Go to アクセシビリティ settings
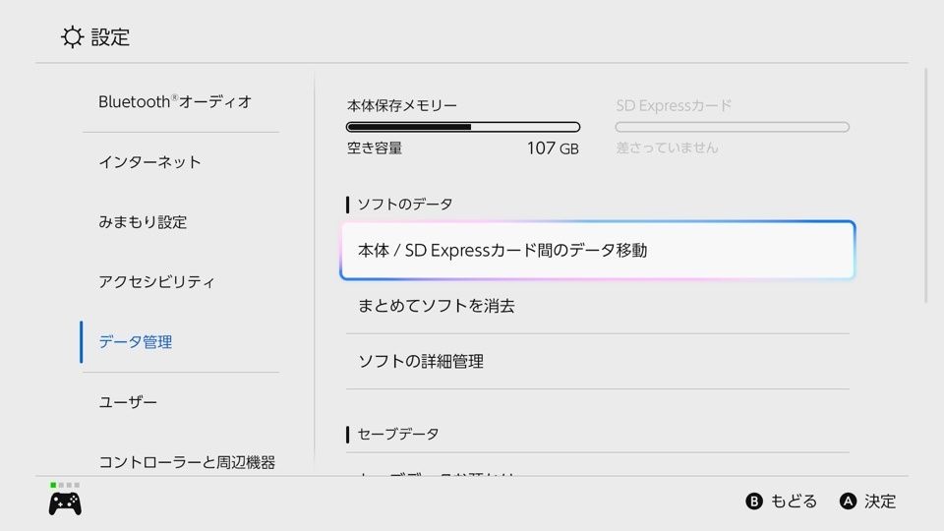Screen dimensions: 944x531 coord(156,282)
